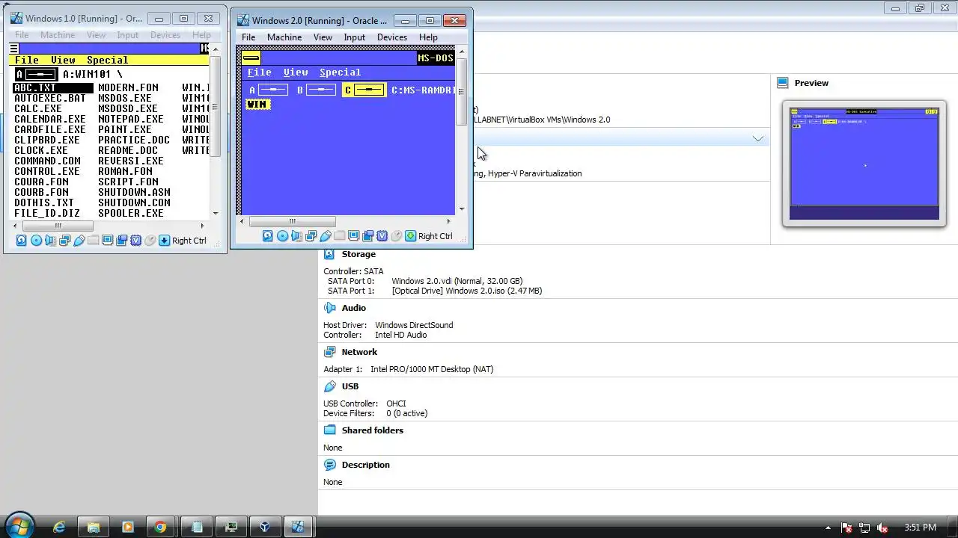Click audio indicator icon in Windows 2.0 status bar

pyautogui.click(x=296, y=236)
